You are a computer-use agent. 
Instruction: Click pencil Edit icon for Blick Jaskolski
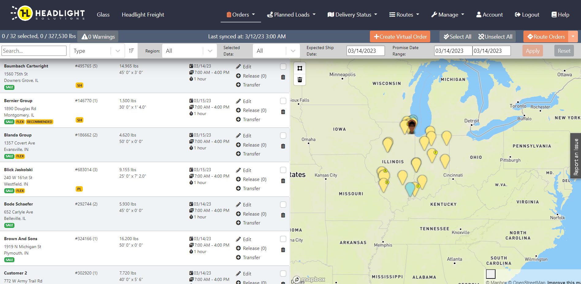(238, 170)
